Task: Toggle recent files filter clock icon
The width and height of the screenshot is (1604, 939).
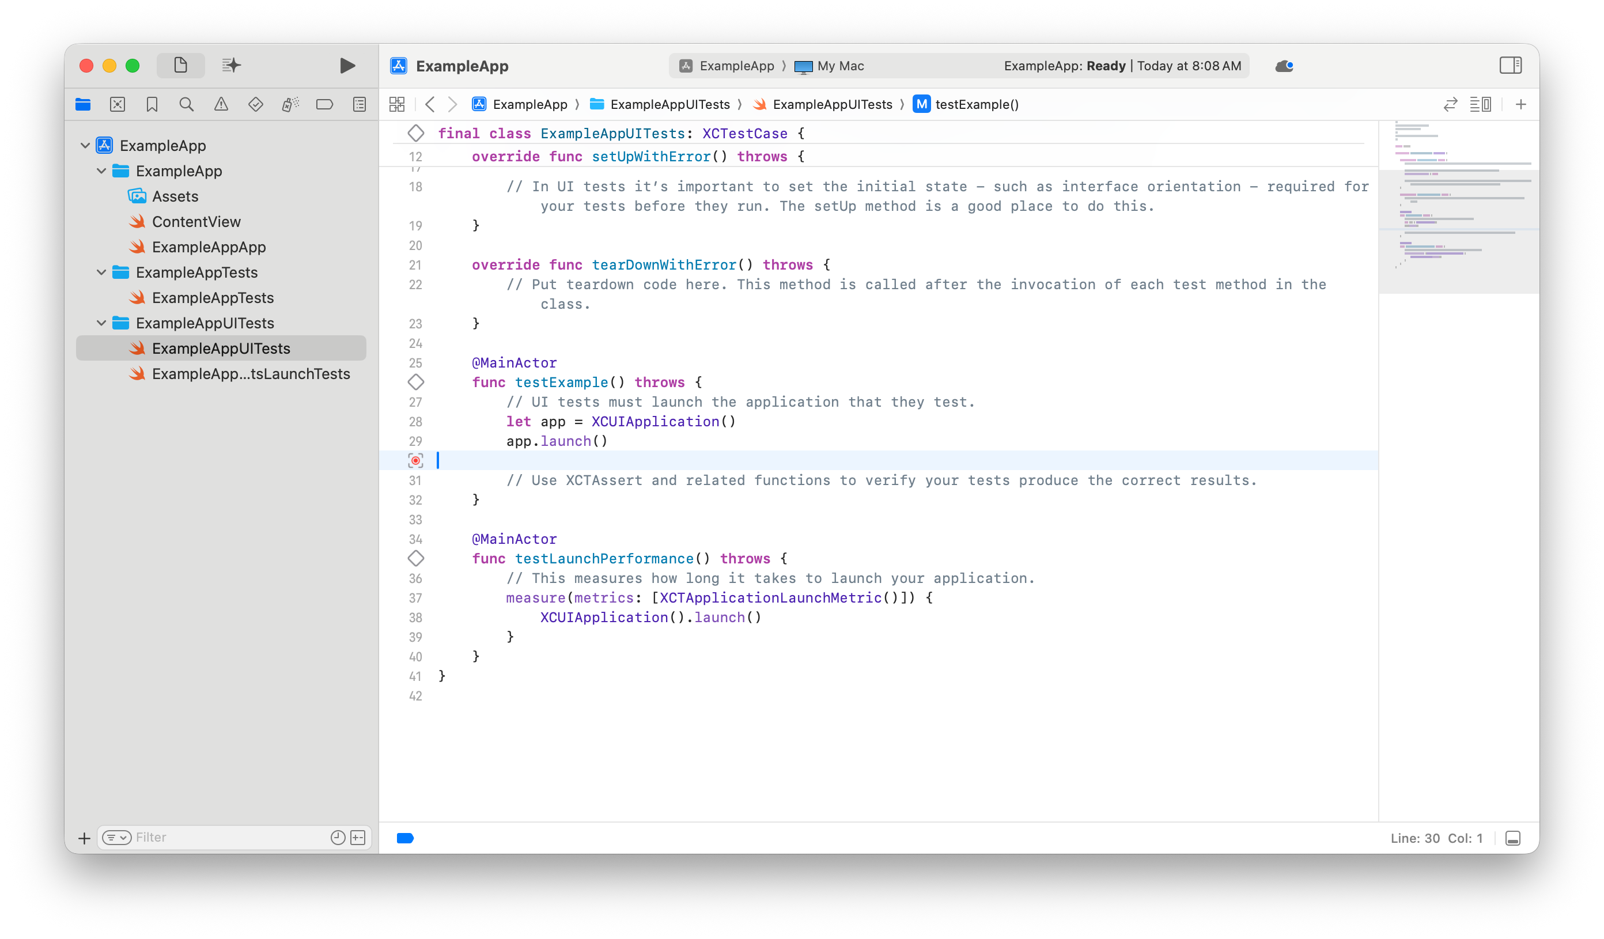Action: 338,838
